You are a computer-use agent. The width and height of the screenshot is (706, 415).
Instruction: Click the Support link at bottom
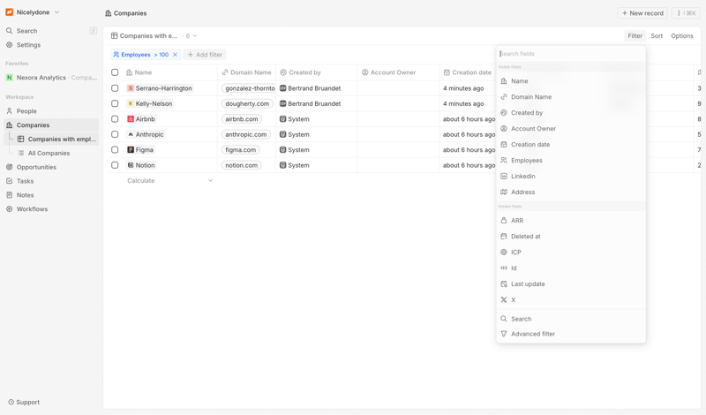[x=24, y=402]
